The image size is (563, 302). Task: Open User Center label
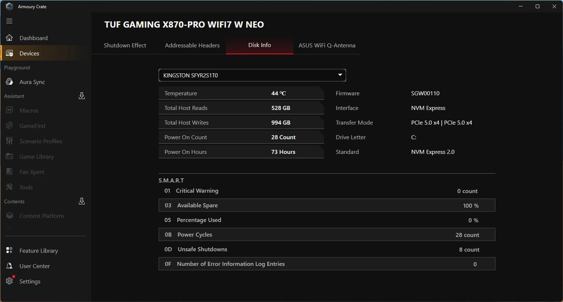35,266
